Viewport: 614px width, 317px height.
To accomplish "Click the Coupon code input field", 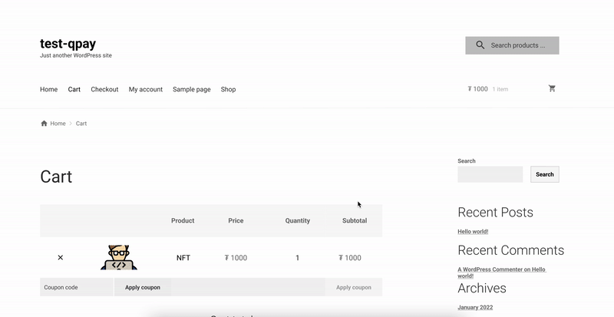I will 77,287.
